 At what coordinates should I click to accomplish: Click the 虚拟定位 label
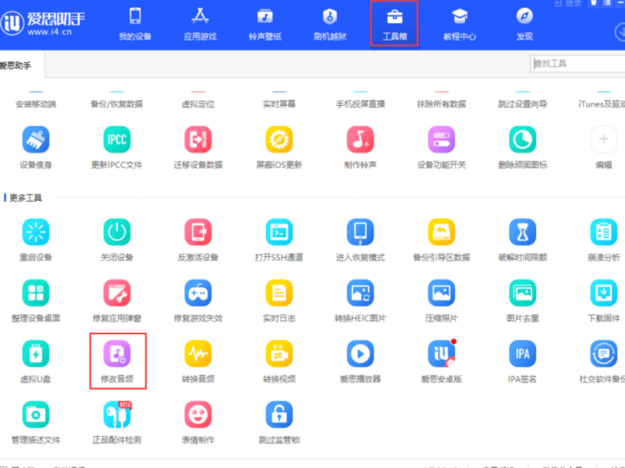[198, 104]
